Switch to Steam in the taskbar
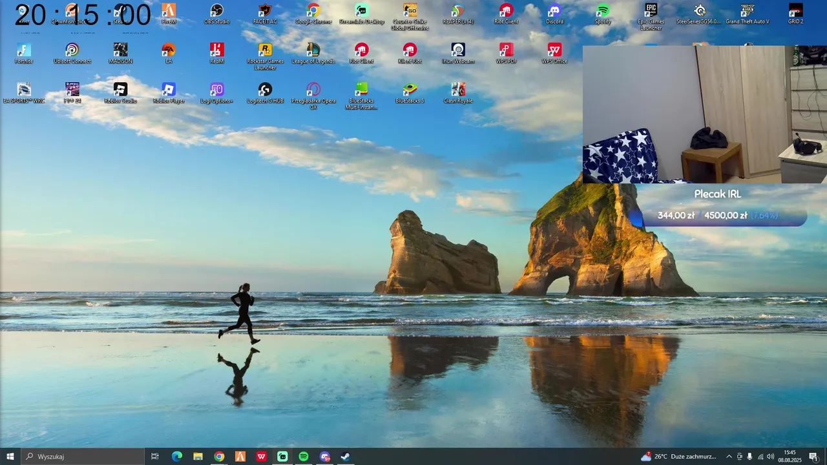Image resolution: width=827 pixels, height=465 pixels. tap(346, 457)
